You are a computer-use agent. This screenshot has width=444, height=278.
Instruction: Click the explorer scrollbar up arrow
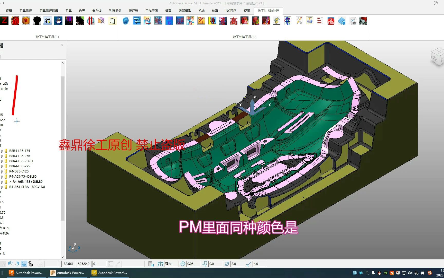point(62,63)
